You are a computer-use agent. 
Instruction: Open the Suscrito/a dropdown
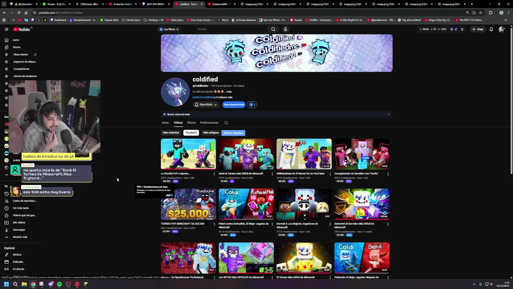pos(206,105)
